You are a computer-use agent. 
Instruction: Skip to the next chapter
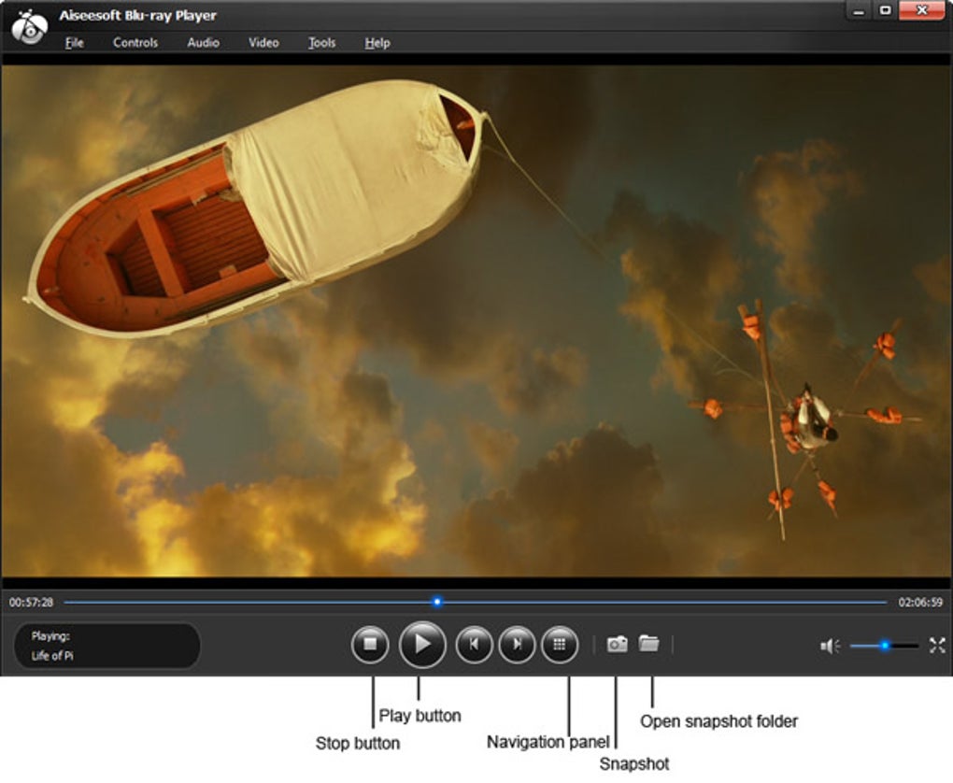click(x=518, y=644)
